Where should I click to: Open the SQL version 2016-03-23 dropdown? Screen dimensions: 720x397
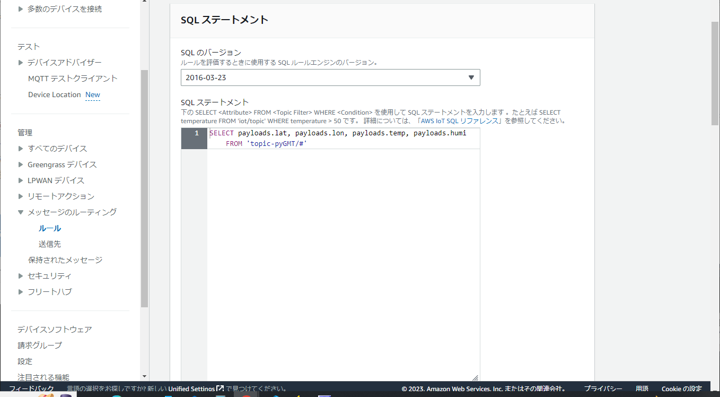(x=330, y=77)
